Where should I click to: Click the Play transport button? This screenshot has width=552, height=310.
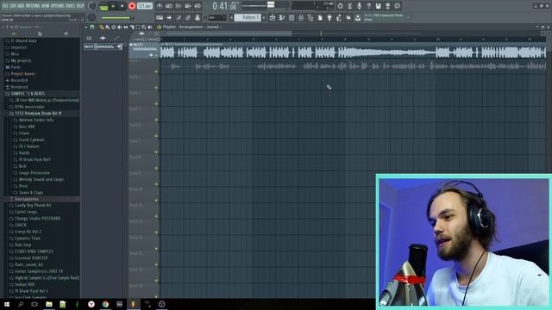click(113, 6)
